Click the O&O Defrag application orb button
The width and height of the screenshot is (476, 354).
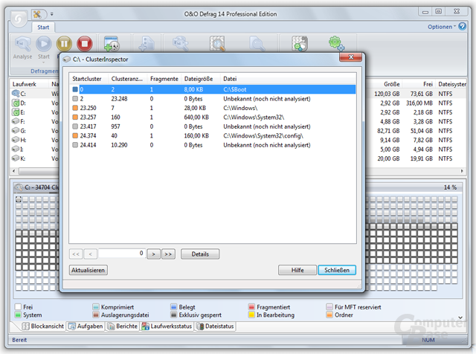[19, 19]
